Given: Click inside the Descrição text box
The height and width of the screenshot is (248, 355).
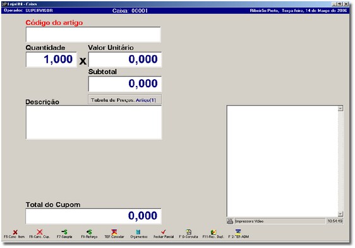Looking at the screenshot, I should tap(93, 122).
